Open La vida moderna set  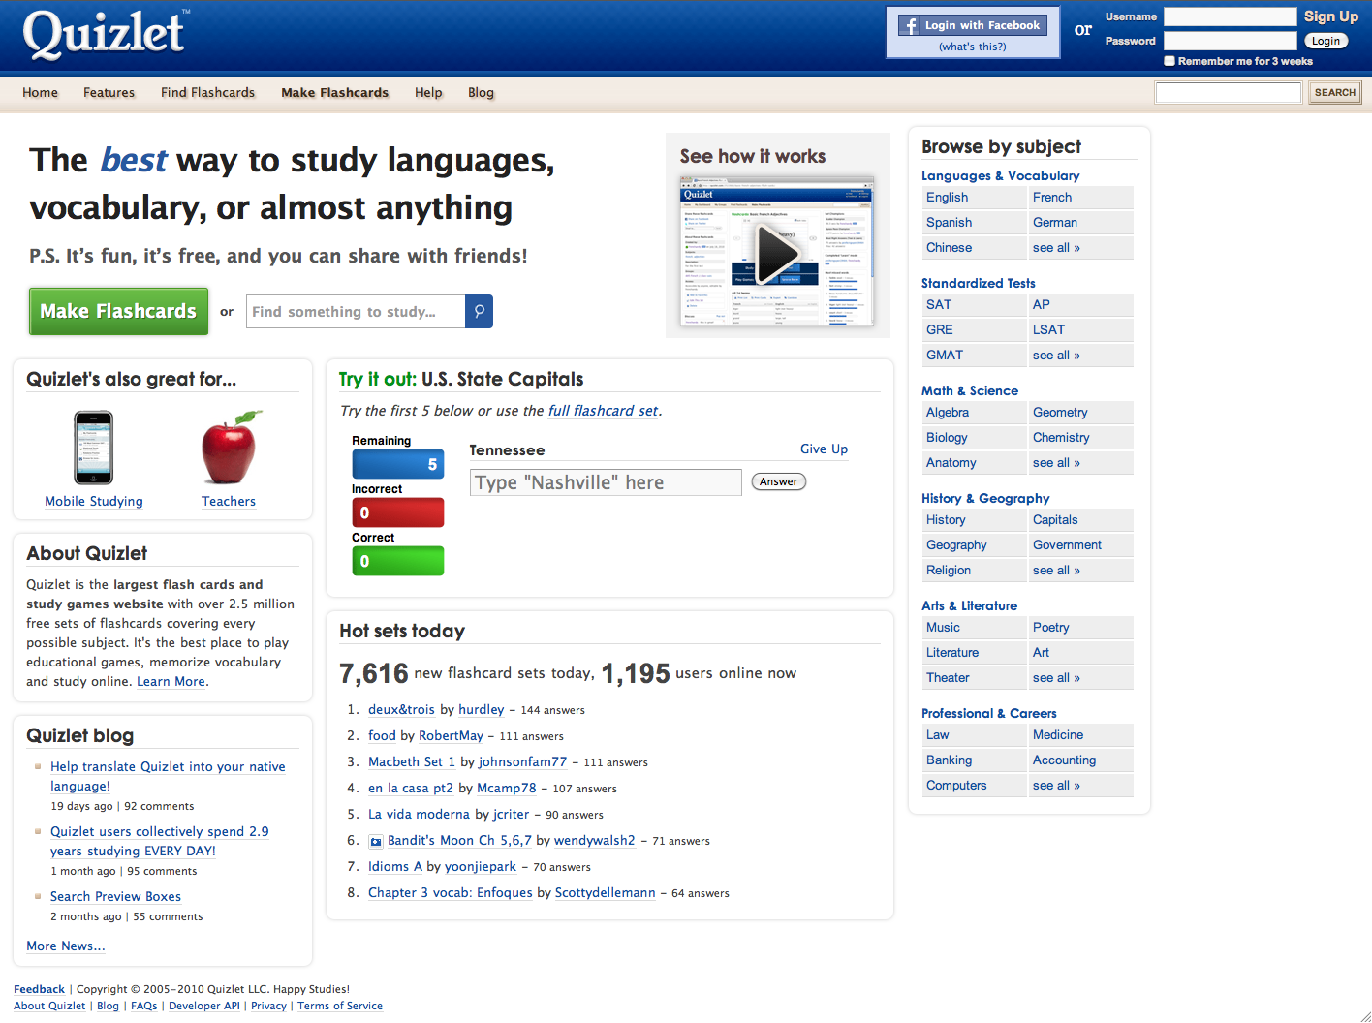coord(419,814)
